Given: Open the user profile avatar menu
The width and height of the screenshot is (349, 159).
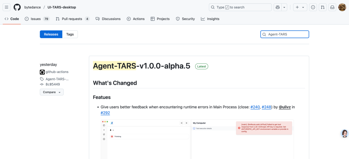Looking at the screenshot, I should point(342,7).
